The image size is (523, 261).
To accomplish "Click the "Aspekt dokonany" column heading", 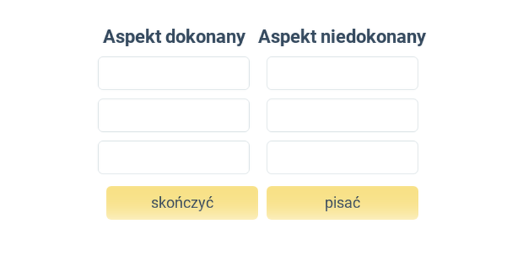I will 174,37.
